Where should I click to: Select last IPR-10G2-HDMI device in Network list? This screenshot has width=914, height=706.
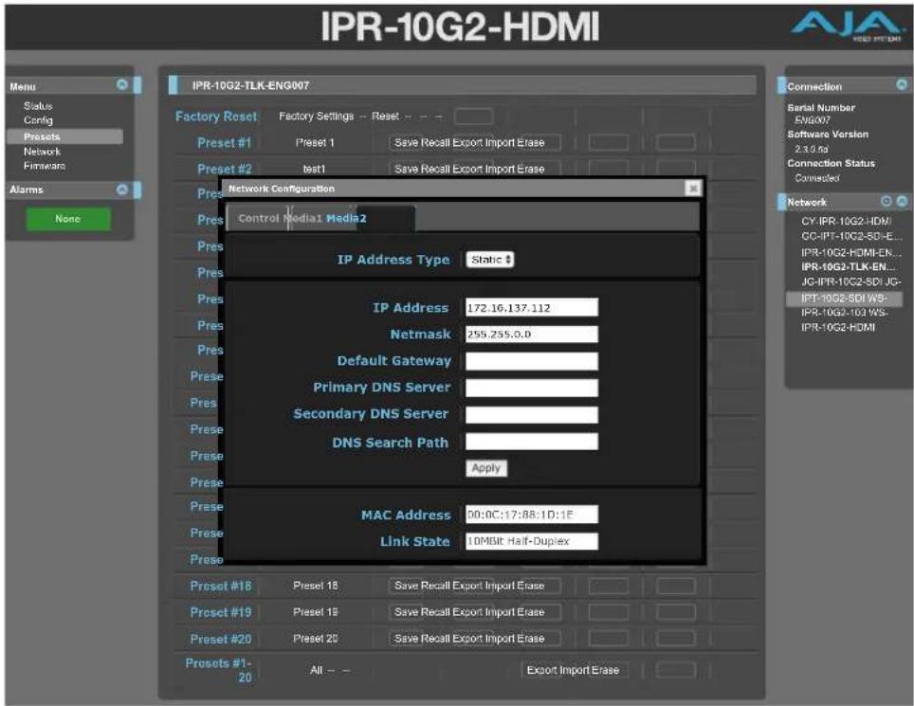coord(837,327)
